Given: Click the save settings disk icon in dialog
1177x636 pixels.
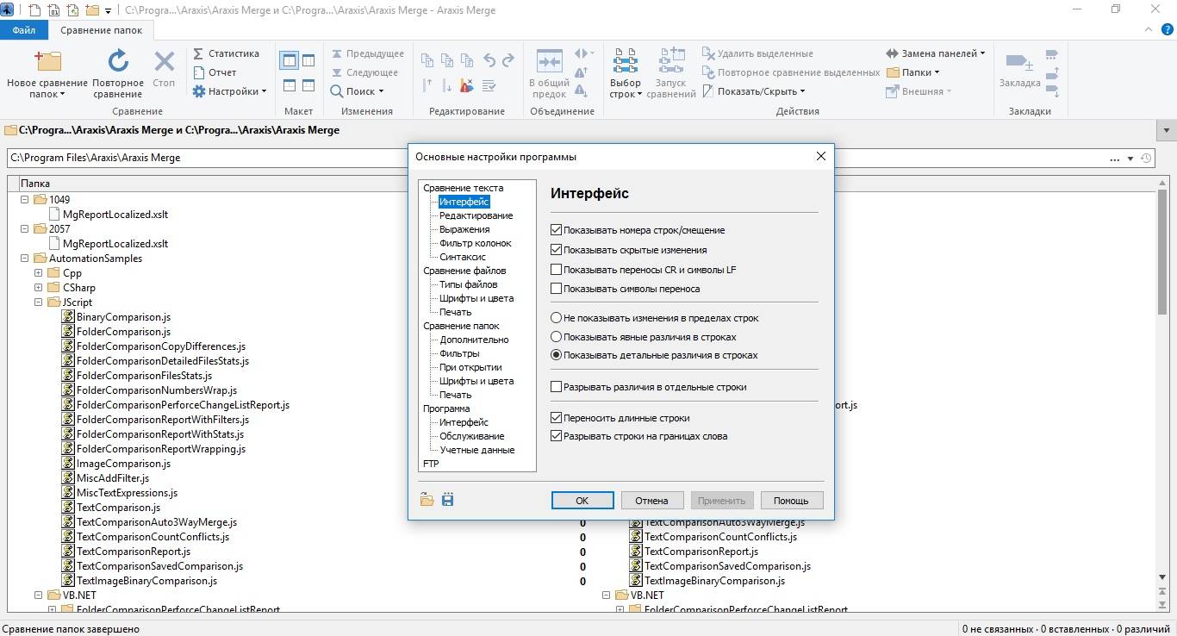Looking at the screenshot, I should tap(447, 500).
